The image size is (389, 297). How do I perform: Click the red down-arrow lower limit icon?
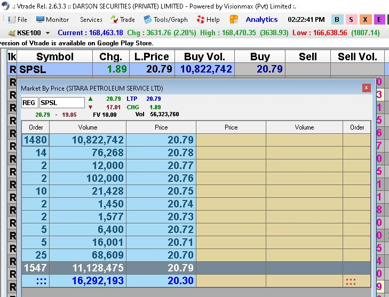[90, 107]
